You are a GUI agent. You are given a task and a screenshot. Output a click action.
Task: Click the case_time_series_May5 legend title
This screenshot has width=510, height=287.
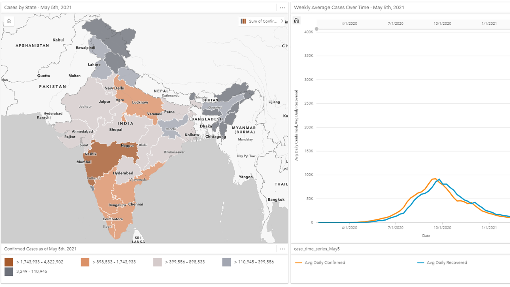(317, 249)
